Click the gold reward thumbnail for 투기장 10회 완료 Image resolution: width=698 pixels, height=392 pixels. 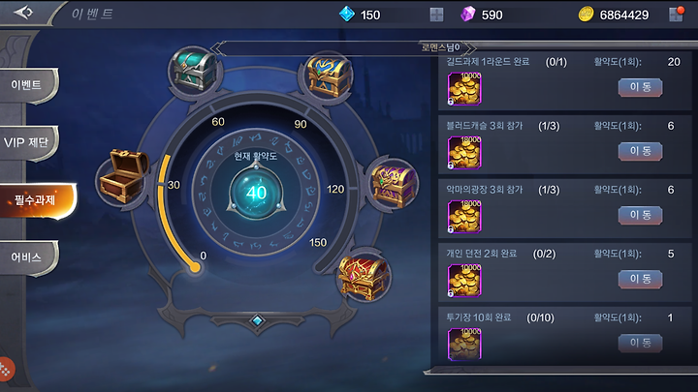click(x=464, y=344)
